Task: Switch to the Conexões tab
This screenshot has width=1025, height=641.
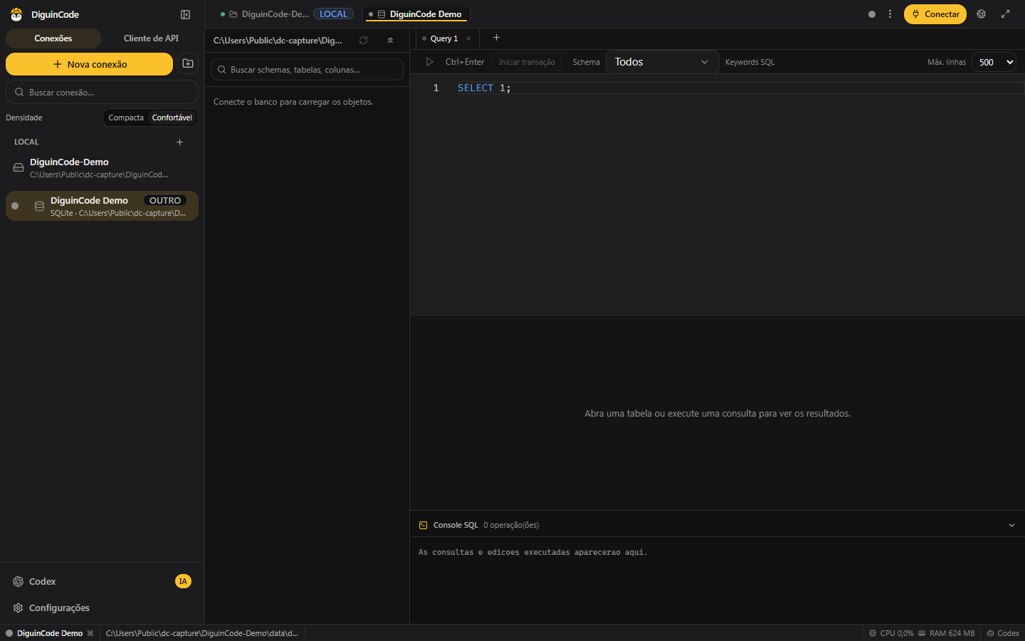Action: pyautogui.click(x=53, y=38)
